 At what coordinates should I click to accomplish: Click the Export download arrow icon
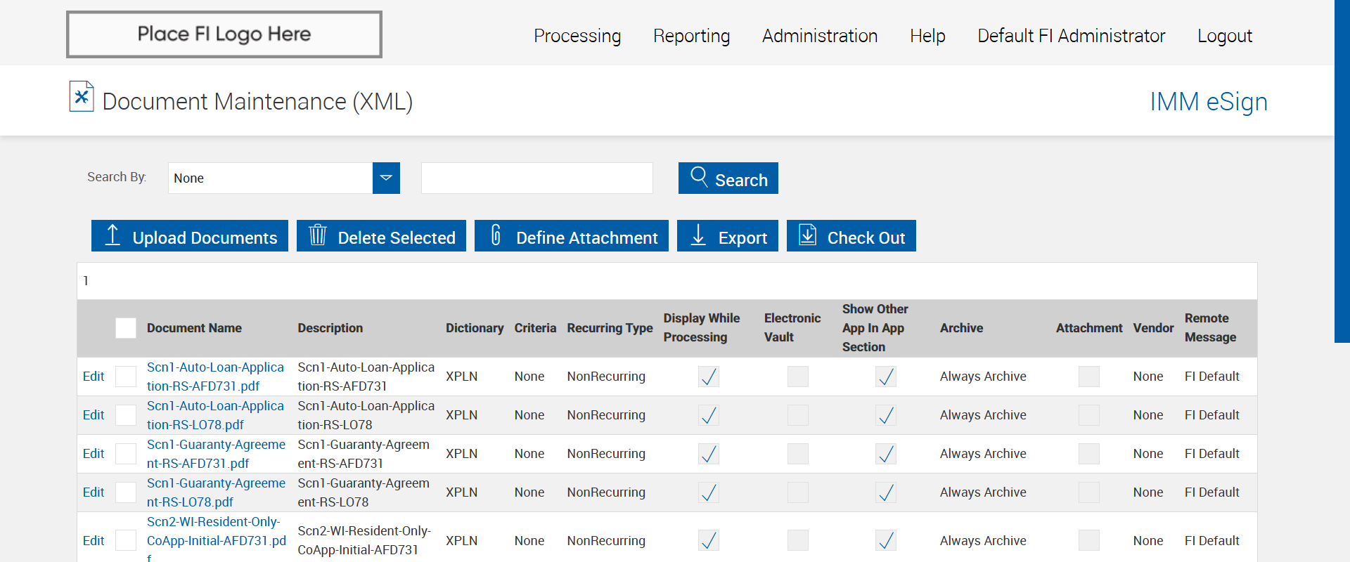[x=698, y=235]
